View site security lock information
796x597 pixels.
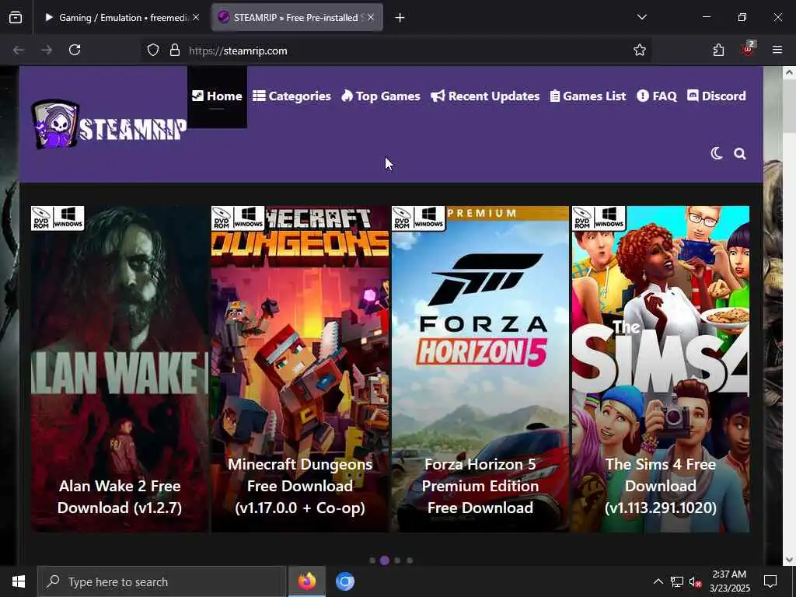pyautogui.click(x=175, y=51)
